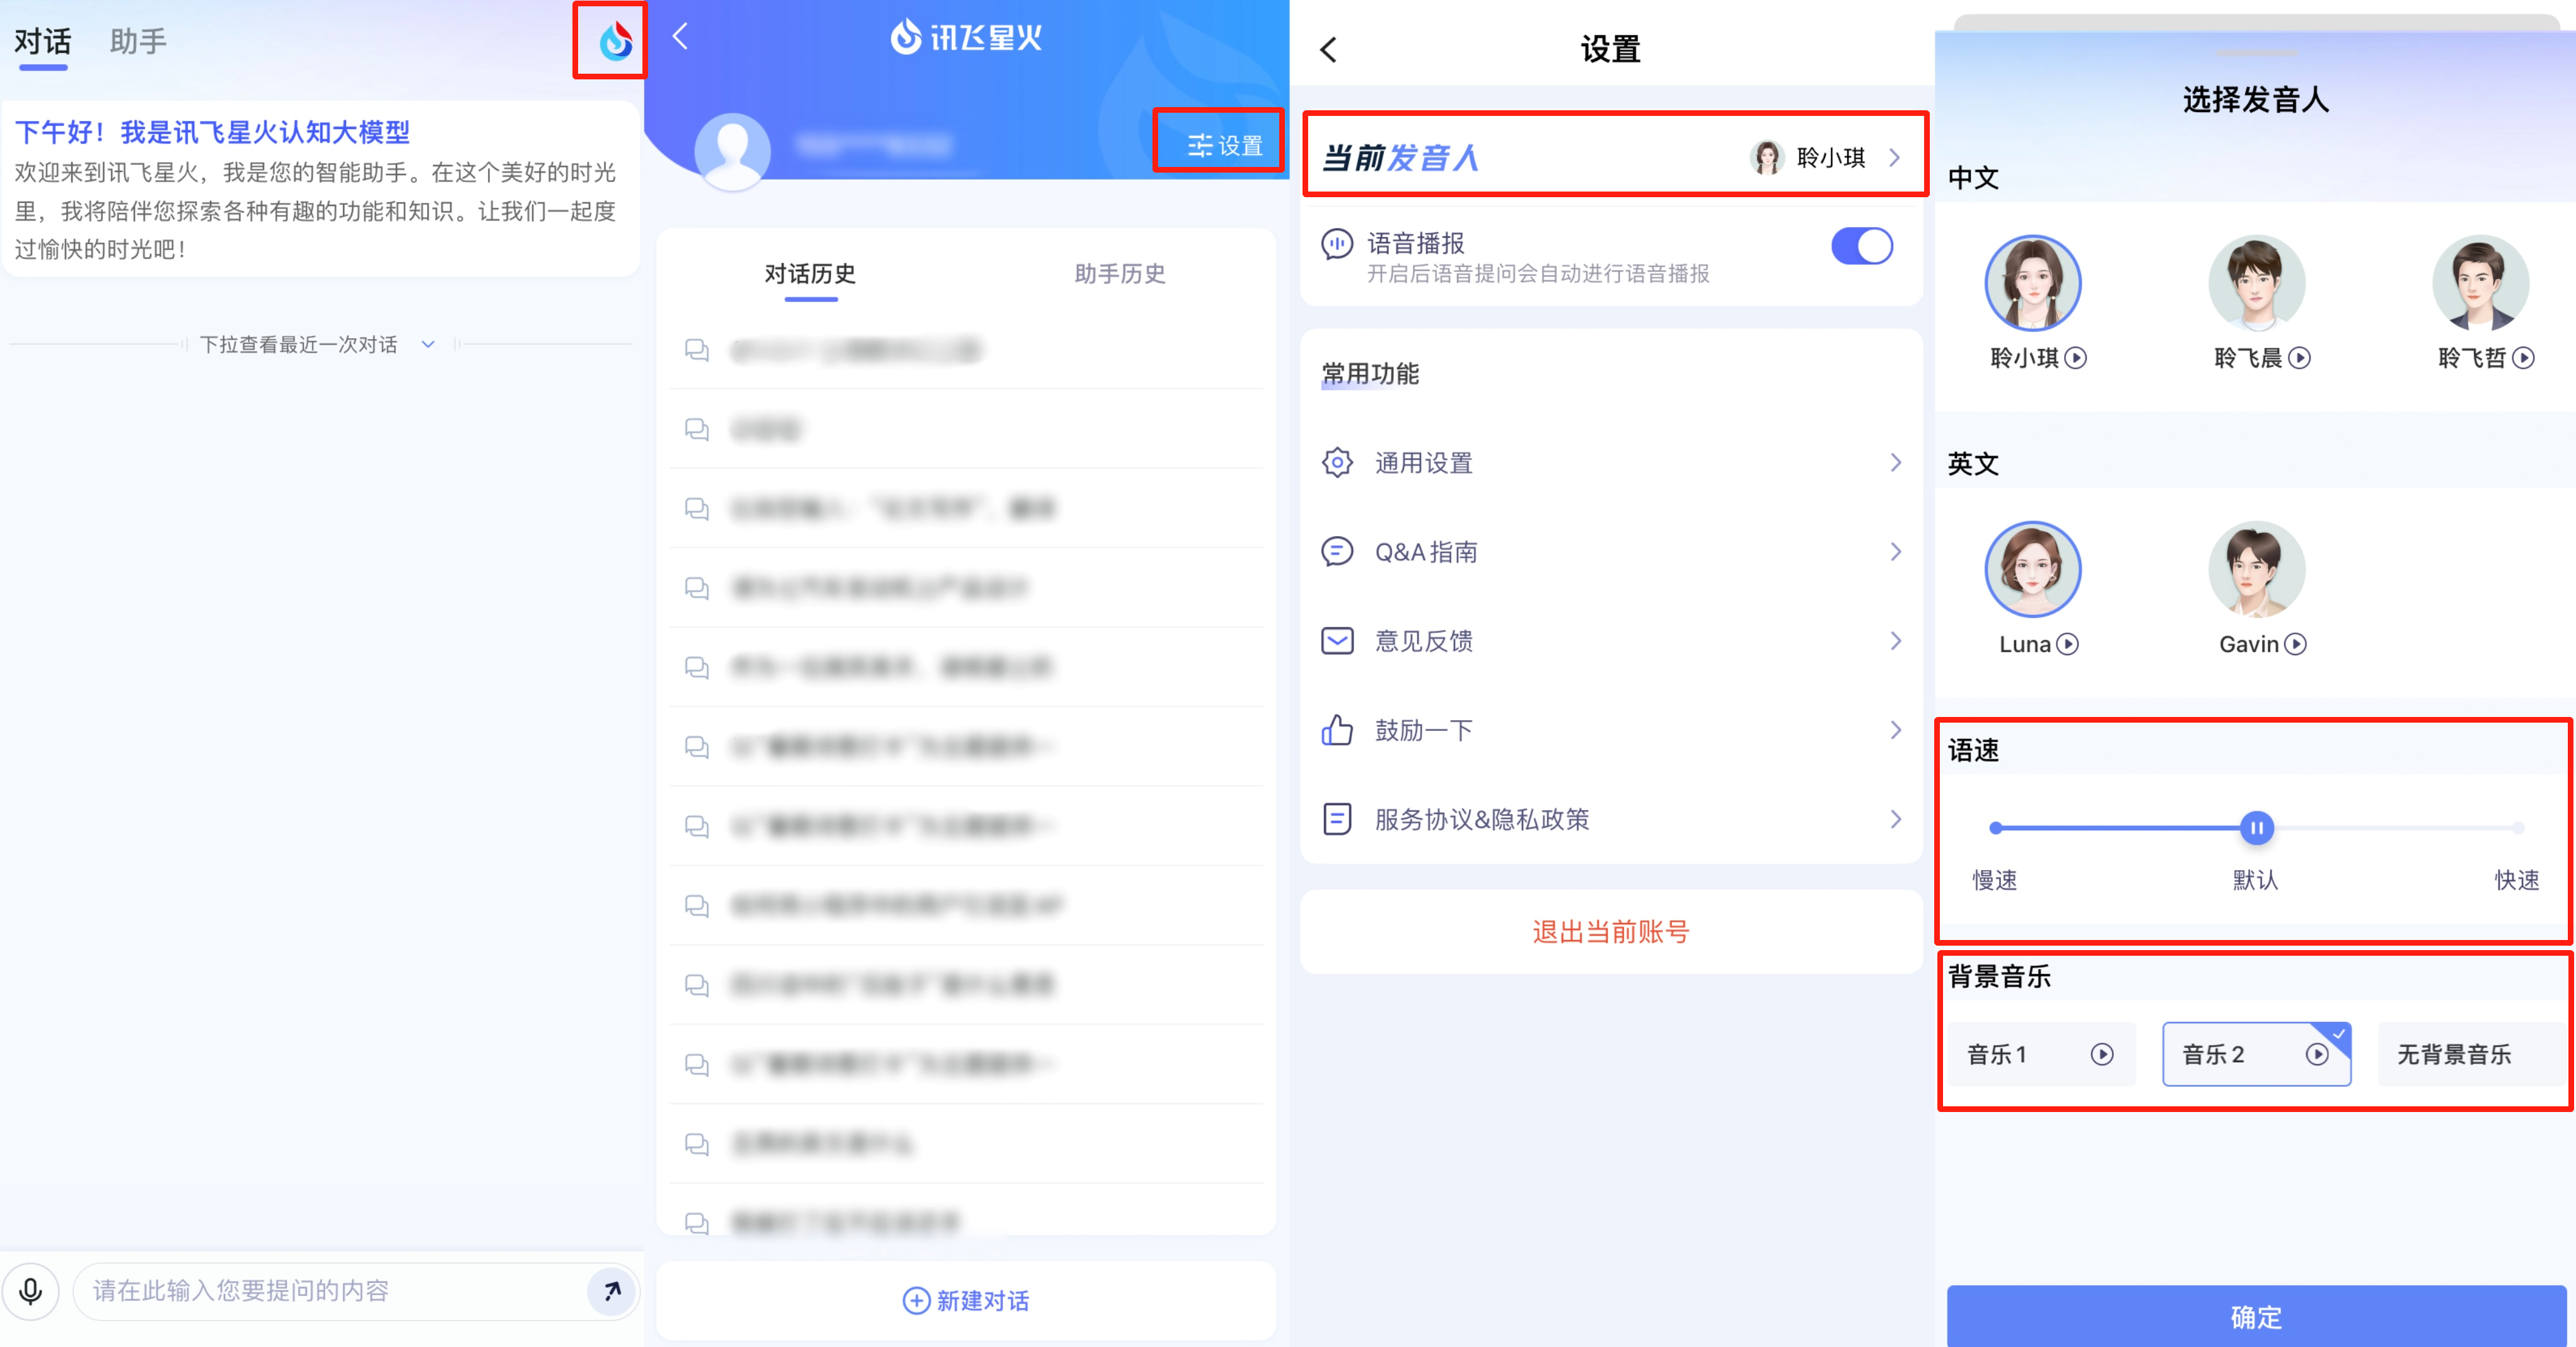
Task: Click the chevron beside 聆小琪
Action: 1895,158
